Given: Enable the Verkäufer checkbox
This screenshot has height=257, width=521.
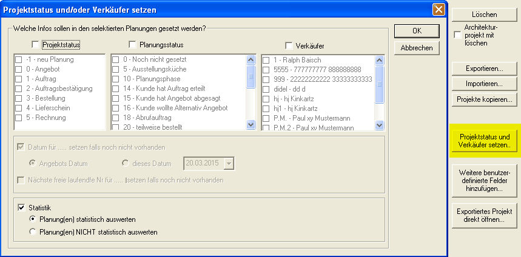Looking at the screenshot, I should (289, 45).
